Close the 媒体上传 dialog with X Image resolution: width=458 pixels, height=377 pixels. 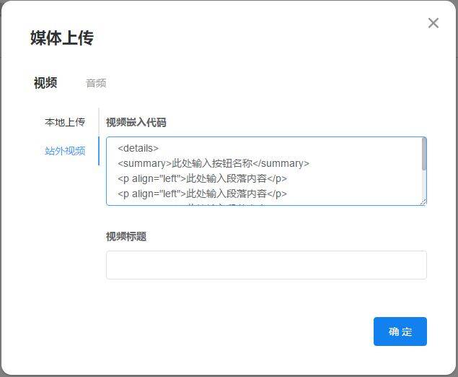[433, 23]
